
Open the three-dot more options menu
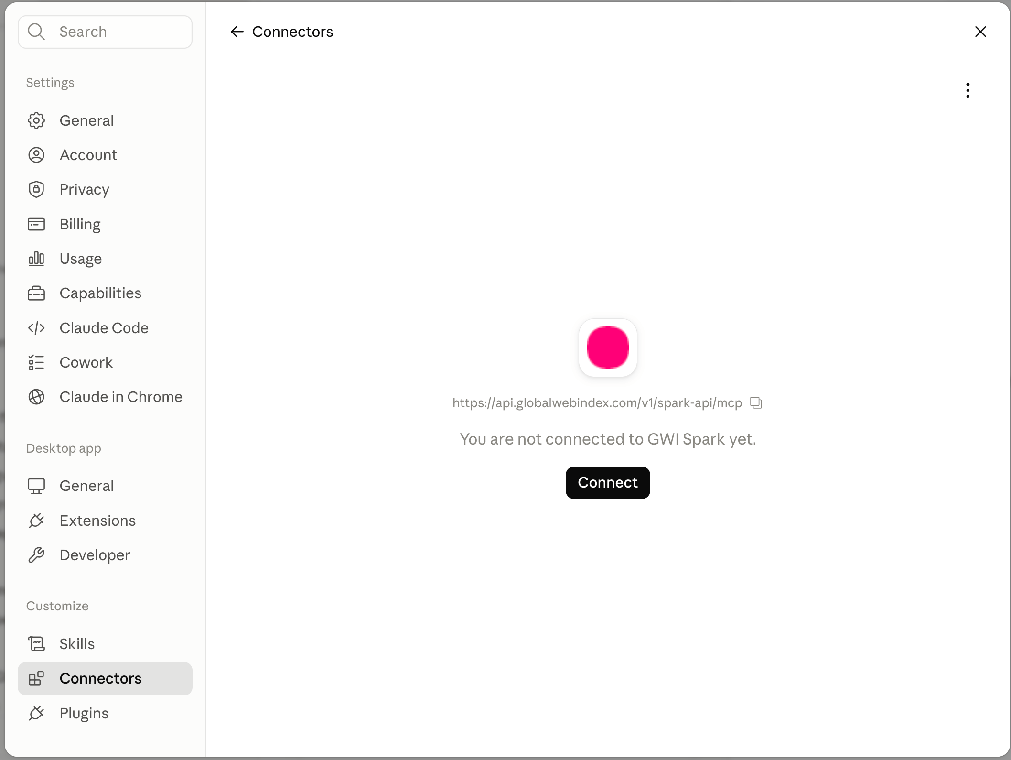[968, 90]
